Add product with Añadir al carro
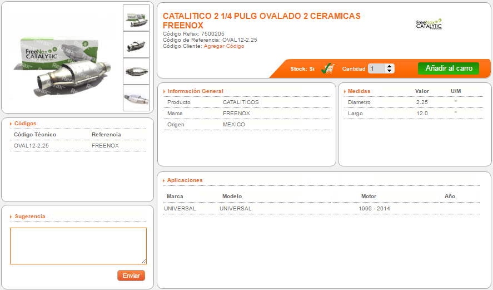 click(x=449, y=68)
